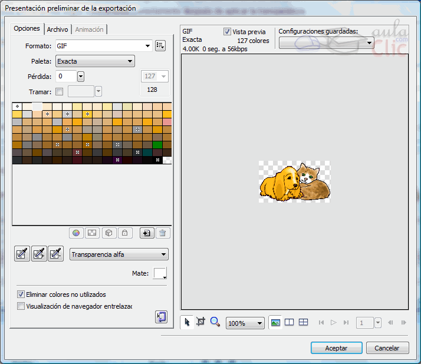
Task: Click the add color to transparency eyedropper
Action: pyautogui.click(x=39, y=254)
